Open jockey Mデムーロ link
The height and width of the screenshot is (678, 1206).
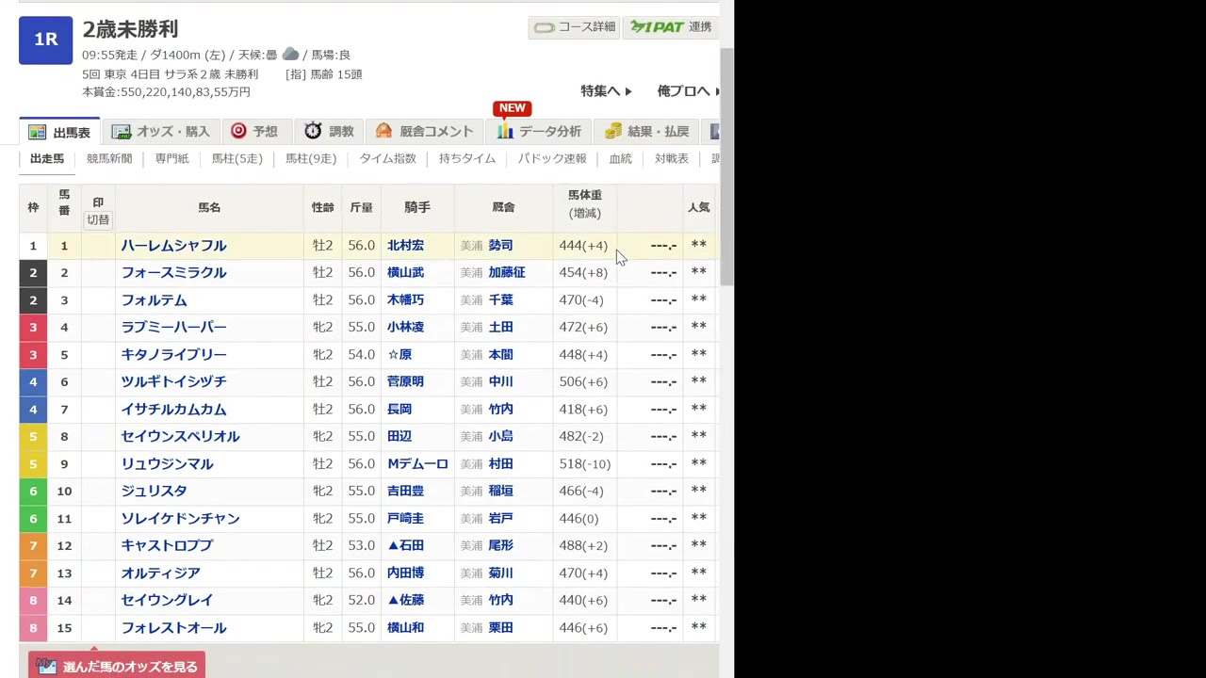pyautogui.click(x=417, y=463)
